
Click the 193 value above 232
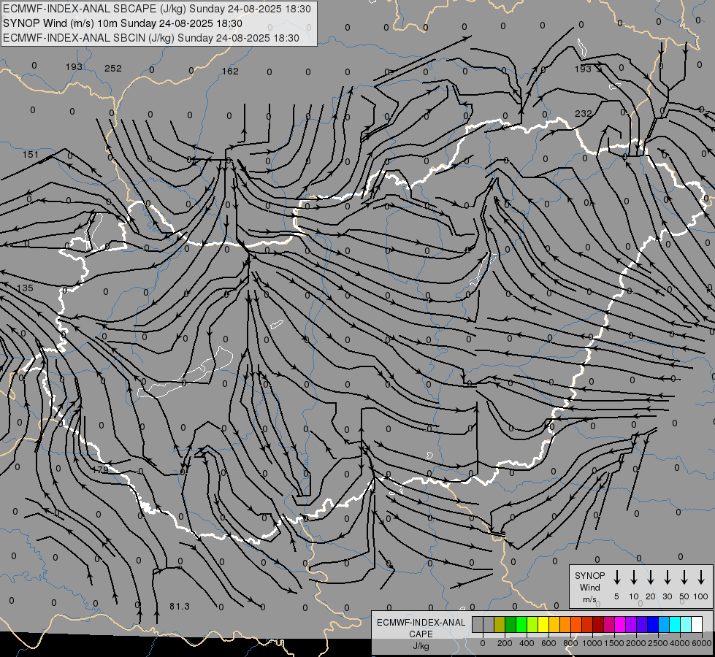[583, 69]
